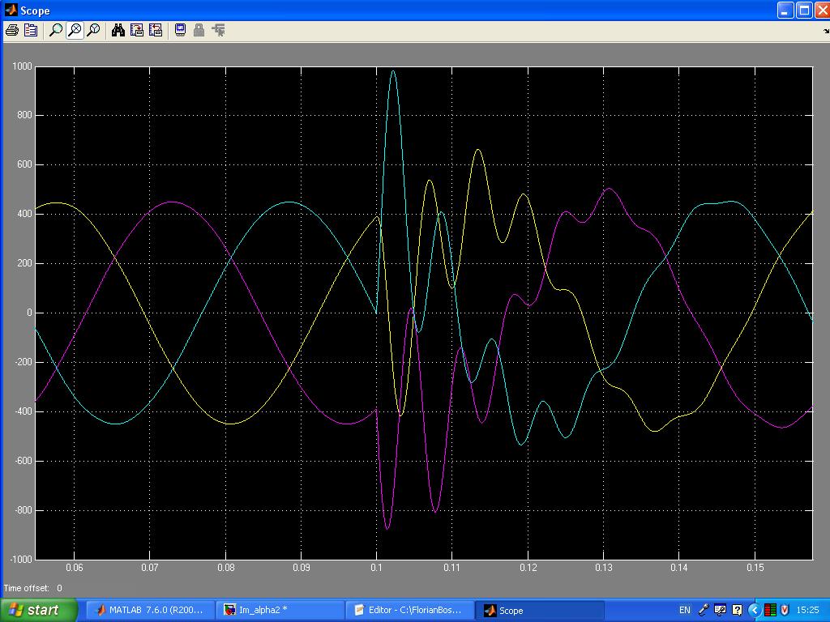Open the EN language bar selector

point(685,610)
